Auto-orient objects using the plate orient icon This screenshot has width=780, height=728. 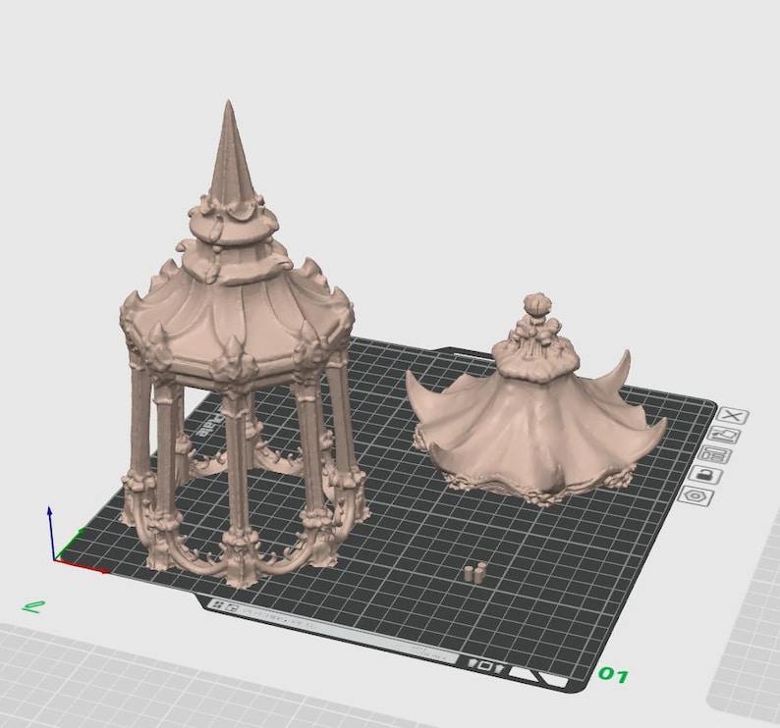(725, 436)
